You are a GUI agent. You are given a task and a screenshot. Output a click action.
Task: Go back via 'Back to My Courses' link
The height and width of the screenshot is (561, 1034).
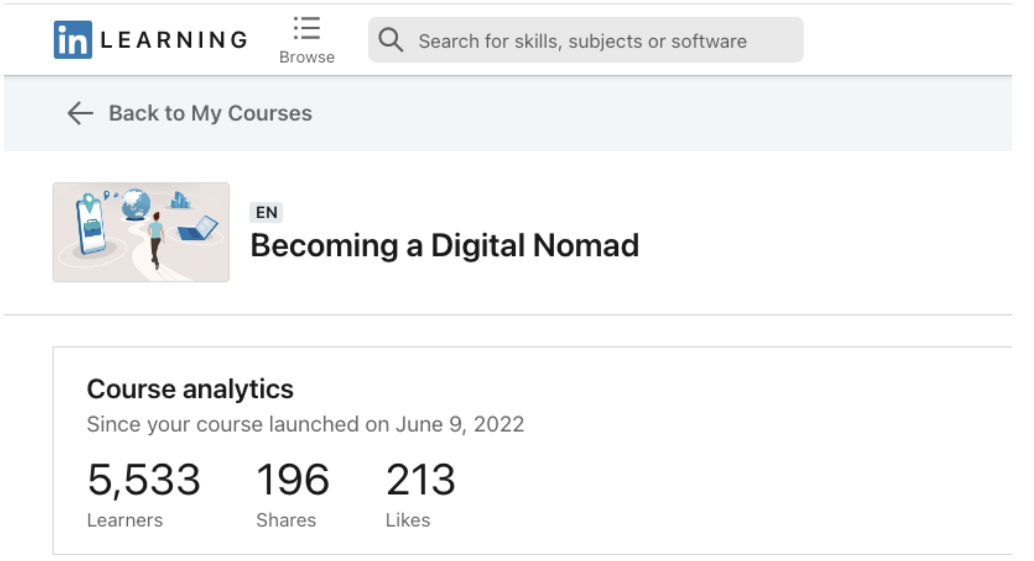pyautogui.click(x=210, y=113)
